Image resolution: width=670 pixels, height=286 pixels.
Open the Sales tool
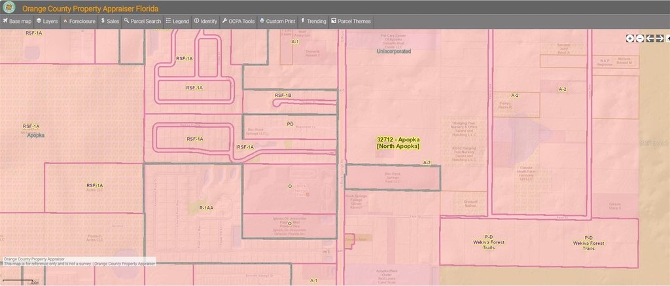[110, 21]
